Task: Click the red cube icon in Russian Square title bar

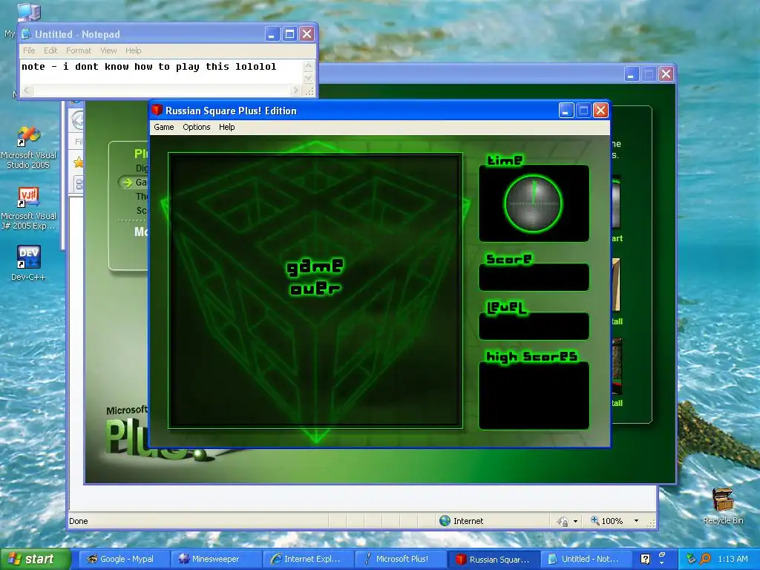Action: pyautogui.click(x=157, y=110)
